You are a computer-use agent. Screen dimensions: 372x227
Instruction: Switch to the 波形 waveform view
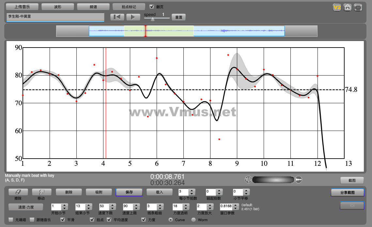58,7
